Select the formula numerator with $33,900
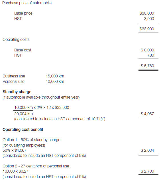 click(x=42, y=107)
